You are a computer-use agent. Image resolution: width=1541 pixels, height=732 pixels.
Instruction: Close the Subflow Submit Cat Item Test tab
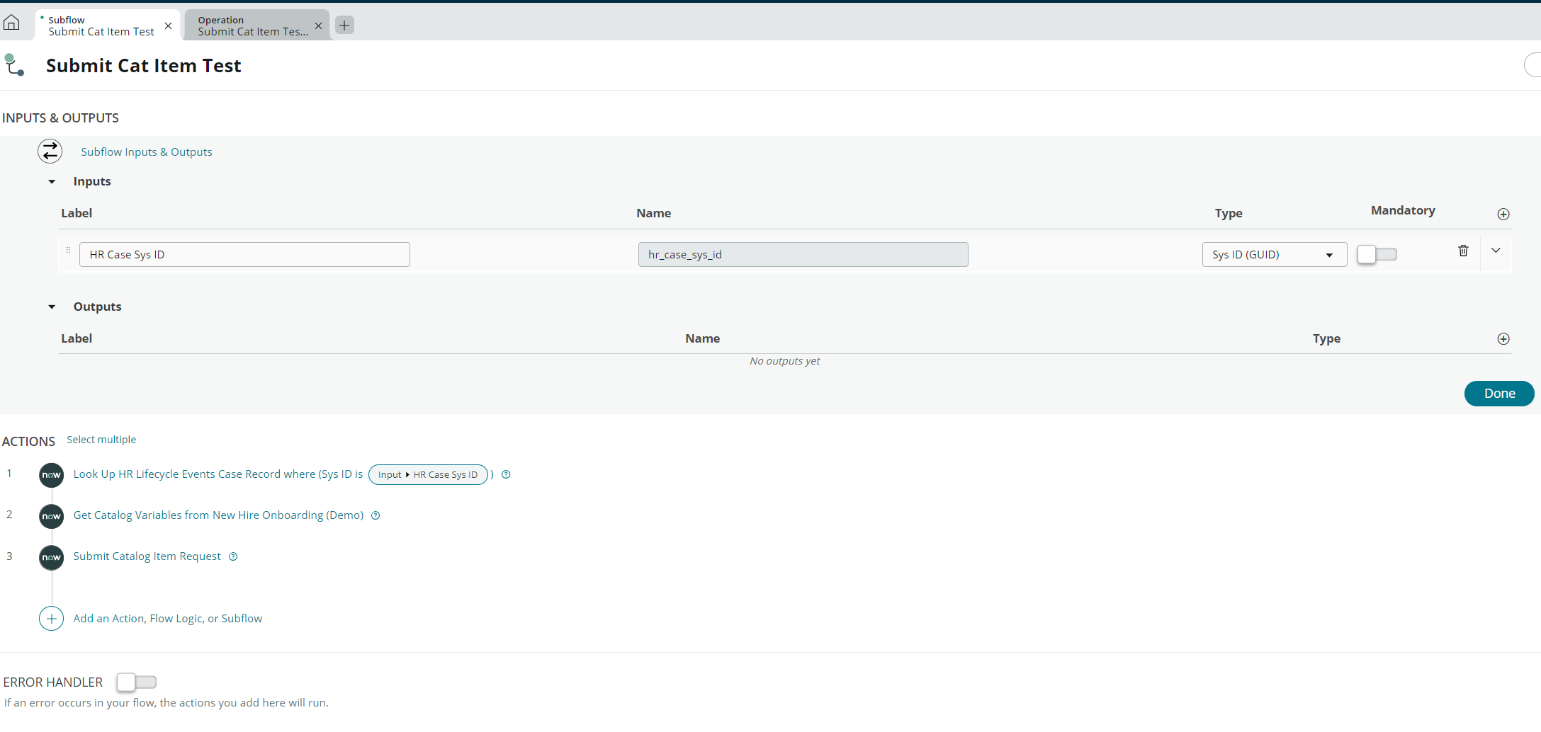point(168,26)
